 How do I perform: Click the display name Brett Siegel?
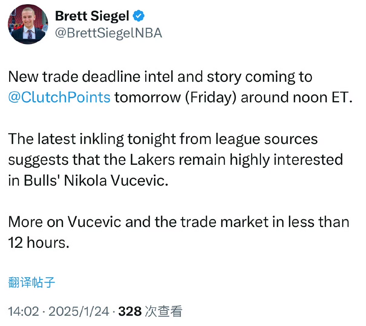coord(92,16)
